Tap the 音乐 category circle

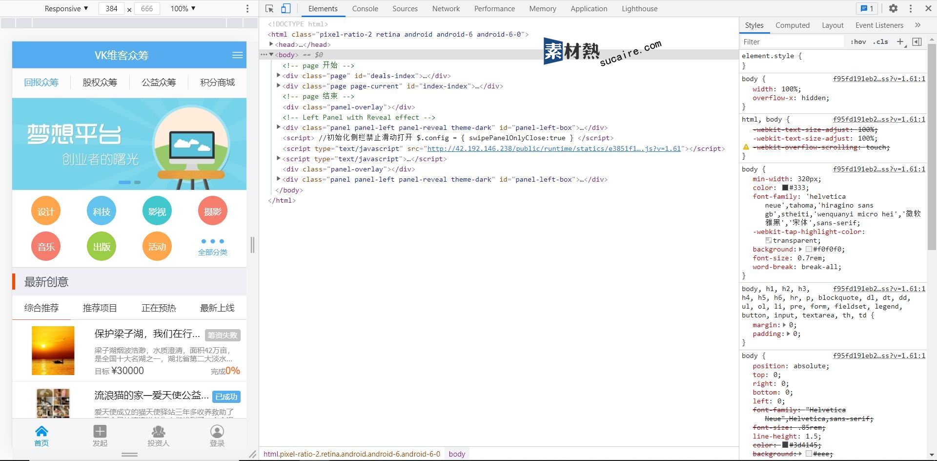46,246
